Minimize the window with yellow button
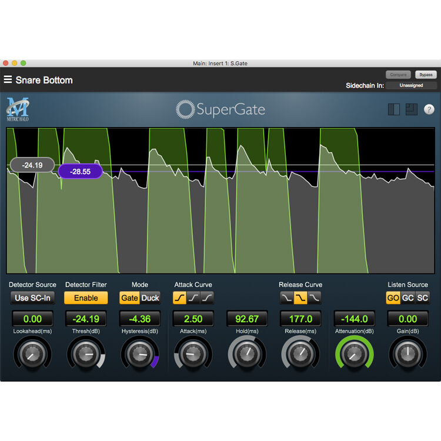This screenshot has height=441, width=441. [x=15, y=64]
